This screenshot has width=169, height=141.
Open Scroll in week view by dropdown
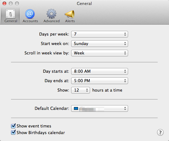(99, 53)
